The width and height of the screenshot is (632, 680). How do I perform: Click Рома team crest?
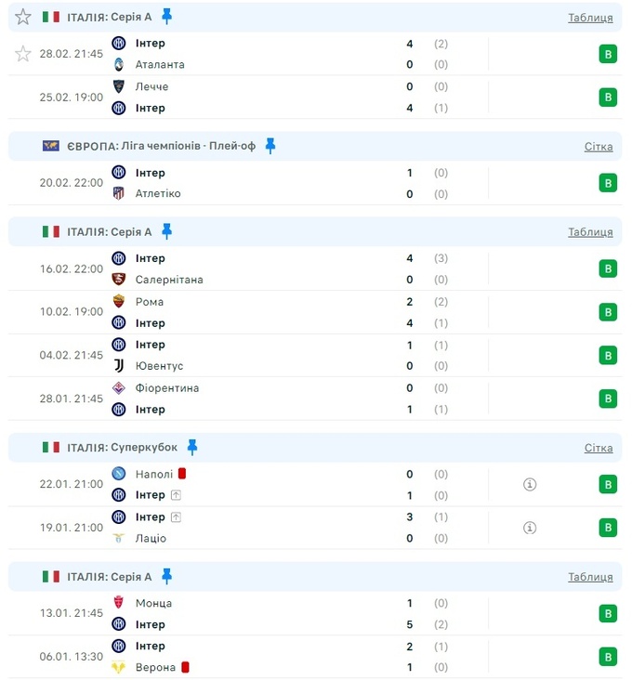click(x=118, y=302)
